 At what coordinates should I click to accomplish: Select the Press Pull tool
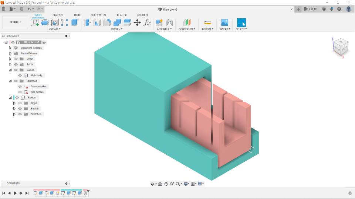point(87,22)
